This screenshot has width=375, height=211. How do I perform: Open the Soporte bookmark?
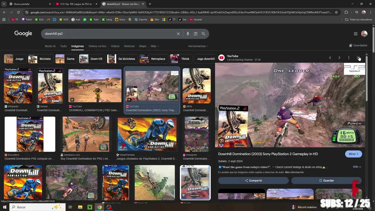coord(141,20)
